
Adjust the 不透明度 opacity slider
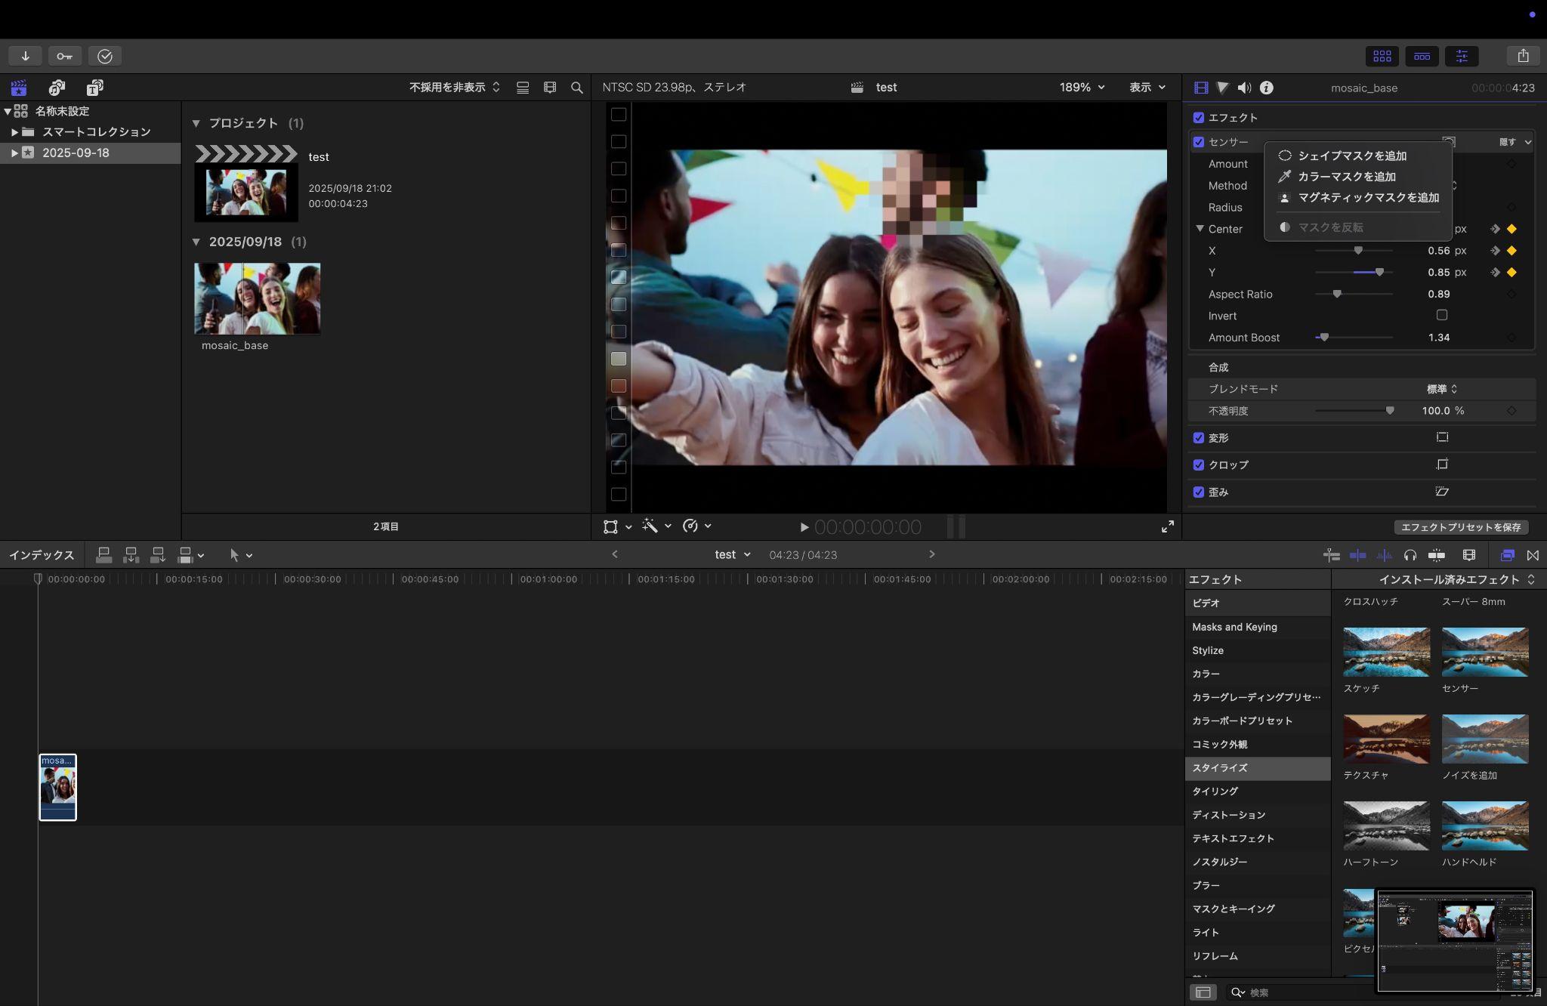[1389, 411]
